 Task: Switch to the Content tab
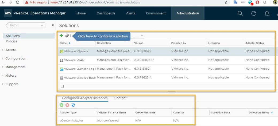point(120,98)
